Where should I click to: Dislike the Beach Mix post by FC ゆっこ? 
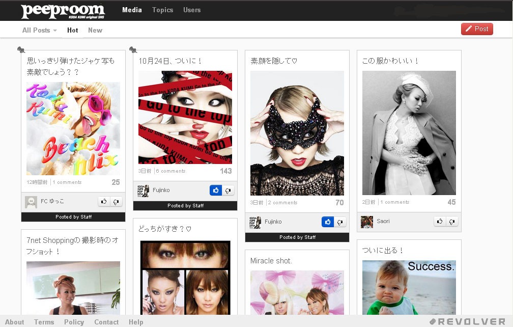(x=117, y=202)
